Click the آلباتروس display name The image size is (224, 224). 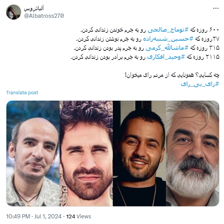(34, 8)
